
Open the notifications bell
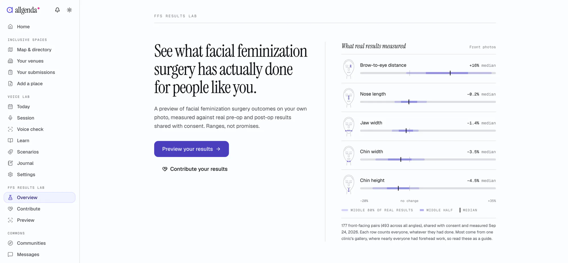pyautogui.click(x=57, y=10)
